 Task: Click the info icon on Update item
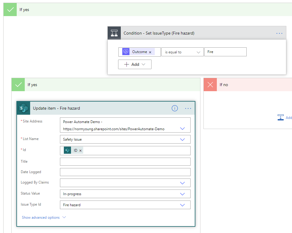175,108
